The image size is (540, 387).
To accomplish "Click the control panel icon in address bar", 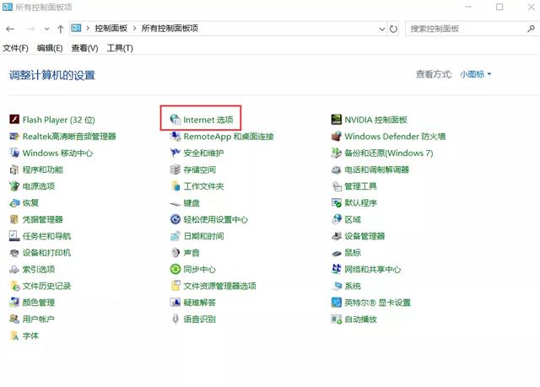I will 76,28.
